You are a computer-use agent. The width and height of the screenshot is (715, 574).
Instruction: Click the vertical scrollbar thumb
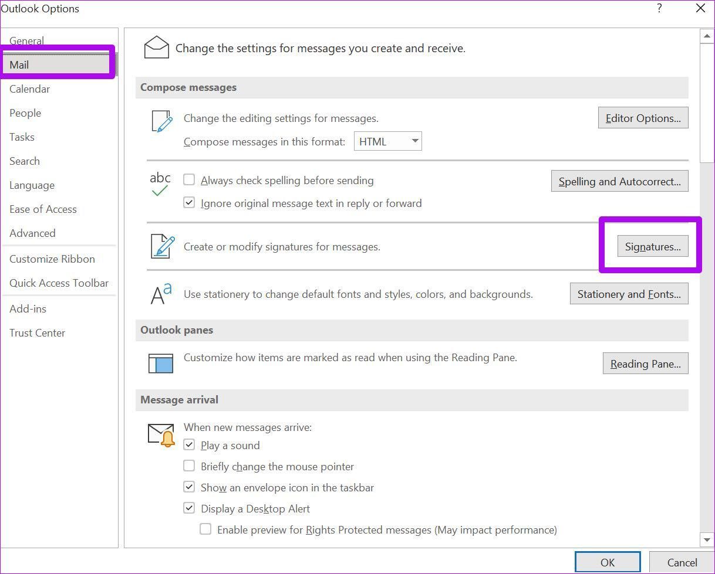click(707, 103)
